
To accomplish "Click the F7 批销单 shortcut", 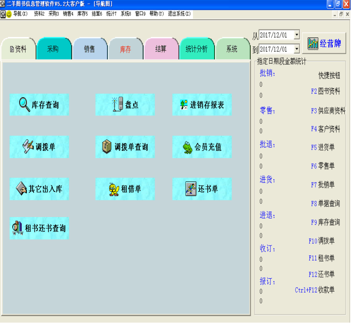I will coord(323,184).
